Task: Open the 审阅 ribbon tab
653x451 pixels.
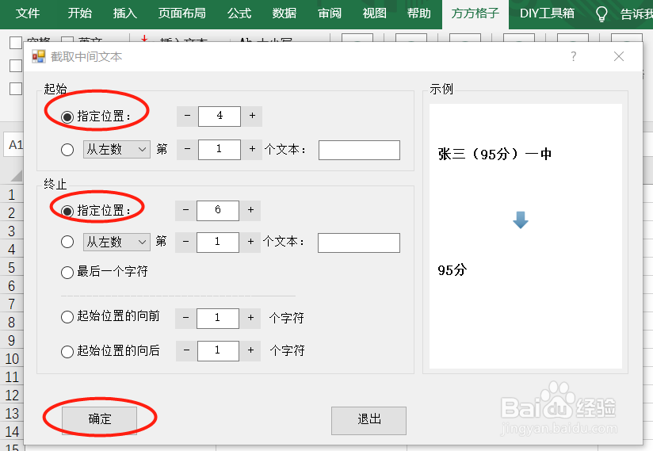Action: click(330, 13)
